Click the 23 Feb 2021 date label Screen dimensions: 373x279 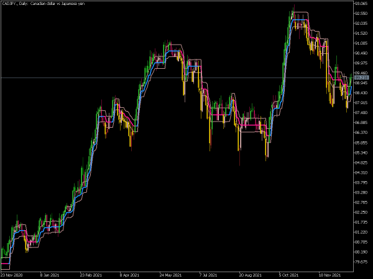click(x=91, y=275)
